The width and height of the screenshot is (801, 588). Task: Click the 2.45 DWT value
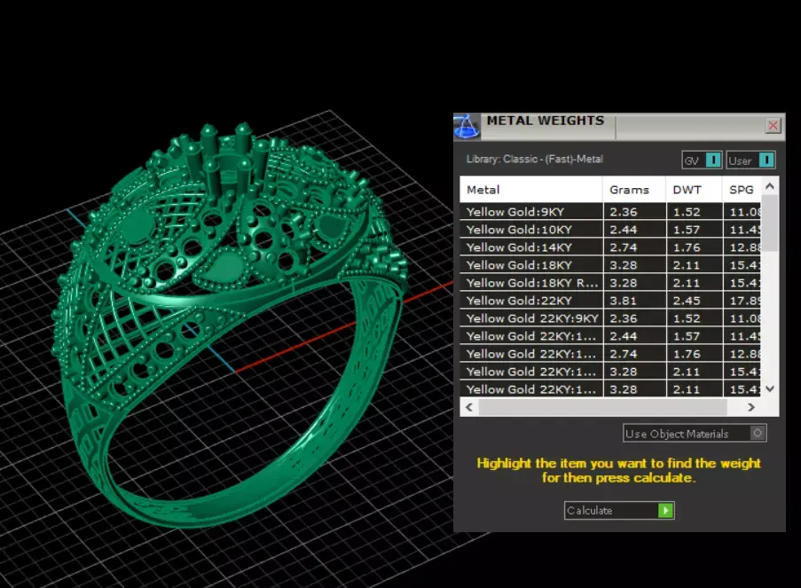[x=686, y=301]
